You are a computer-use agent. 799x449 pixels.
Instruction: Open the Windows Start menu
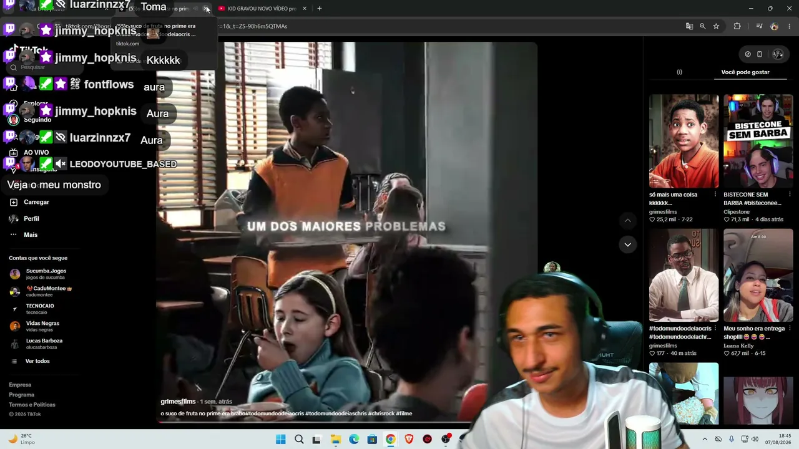pos(281,439)
